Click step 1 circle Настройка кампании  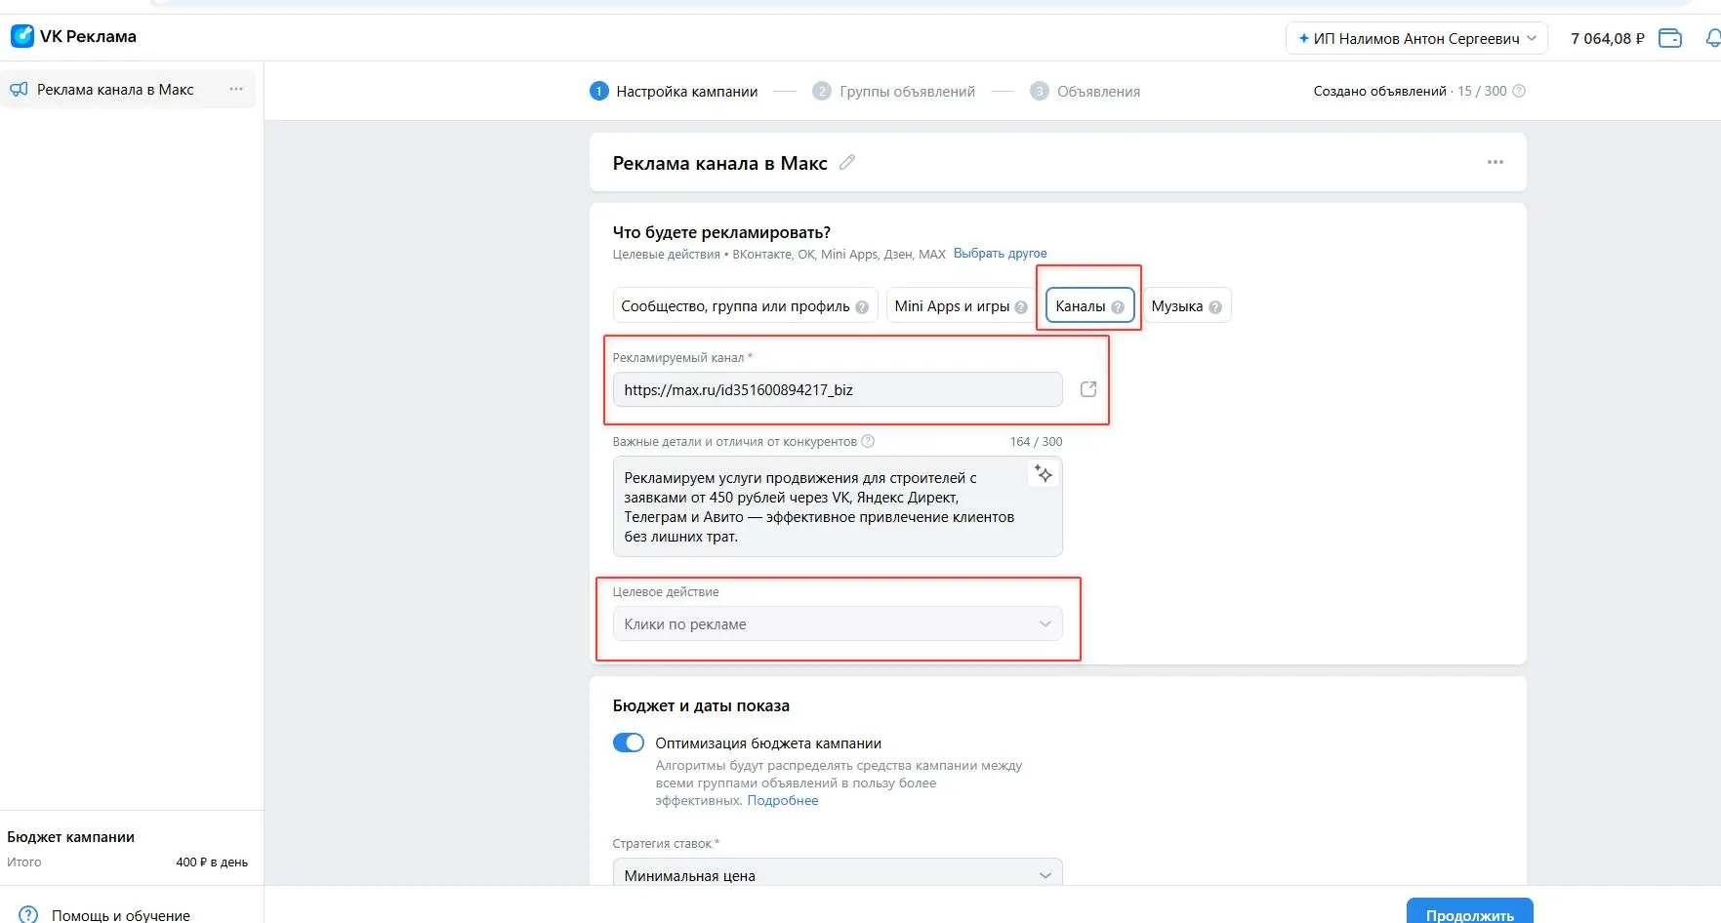click(599, 91)
